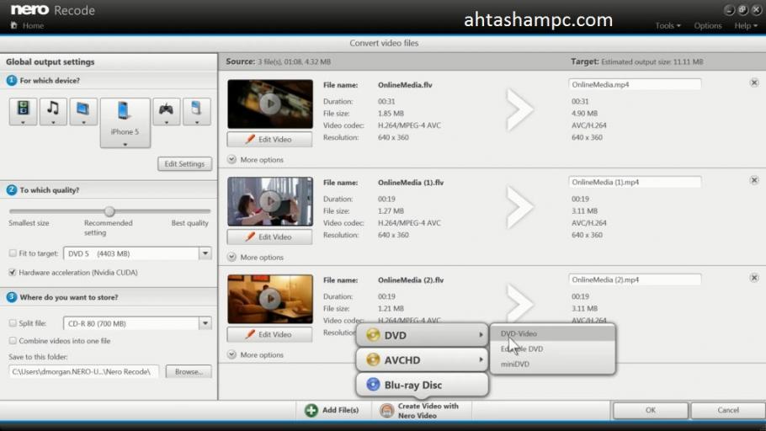This screenshot has width=766, height=431.
Task: Click the AVCHD disc icon in popup menu
Action: 373,360
